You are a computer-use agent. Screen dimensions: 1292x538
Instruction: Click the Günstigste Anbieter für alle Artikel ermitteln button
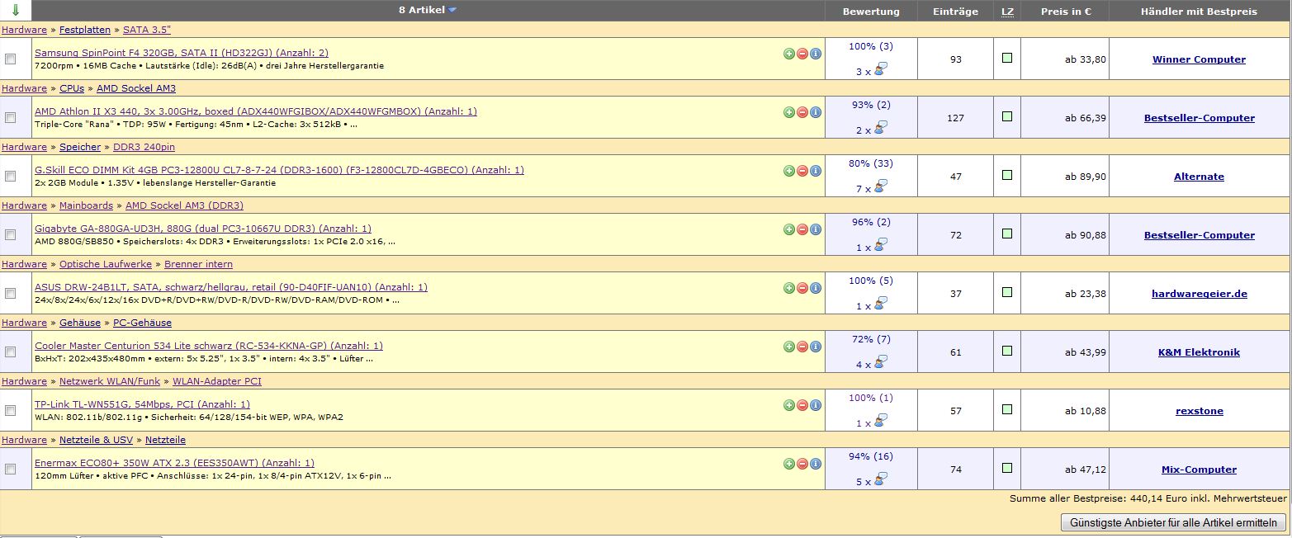coord(1173,522)
